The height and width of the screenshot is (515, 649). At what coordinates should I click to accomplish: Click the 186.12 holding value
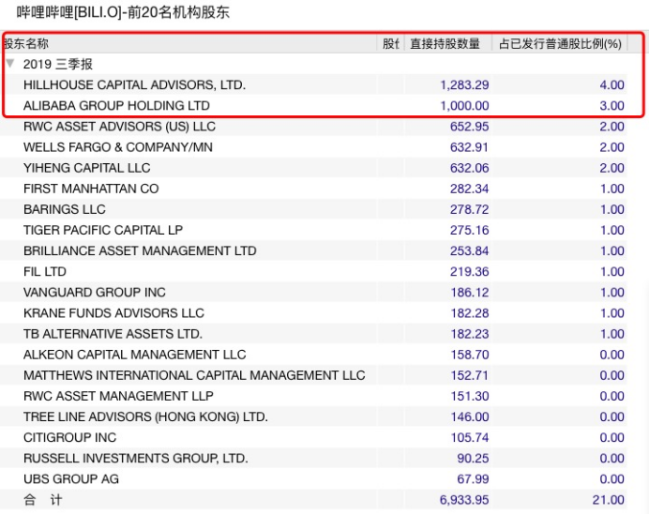tap(469, 292)
